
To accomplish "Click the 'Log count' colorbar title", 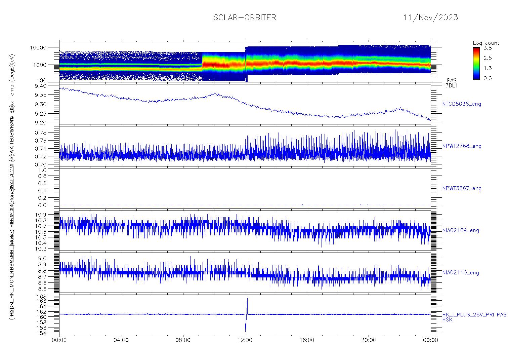I will pos(486,43).
